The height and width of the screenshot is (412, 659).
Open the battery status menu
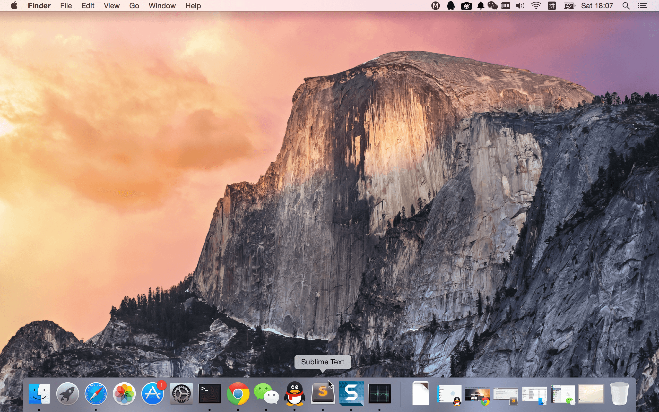click(569, 6)
